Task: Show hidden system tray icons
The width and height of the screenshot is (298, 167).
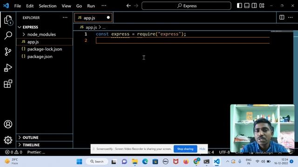Action: 228,161
